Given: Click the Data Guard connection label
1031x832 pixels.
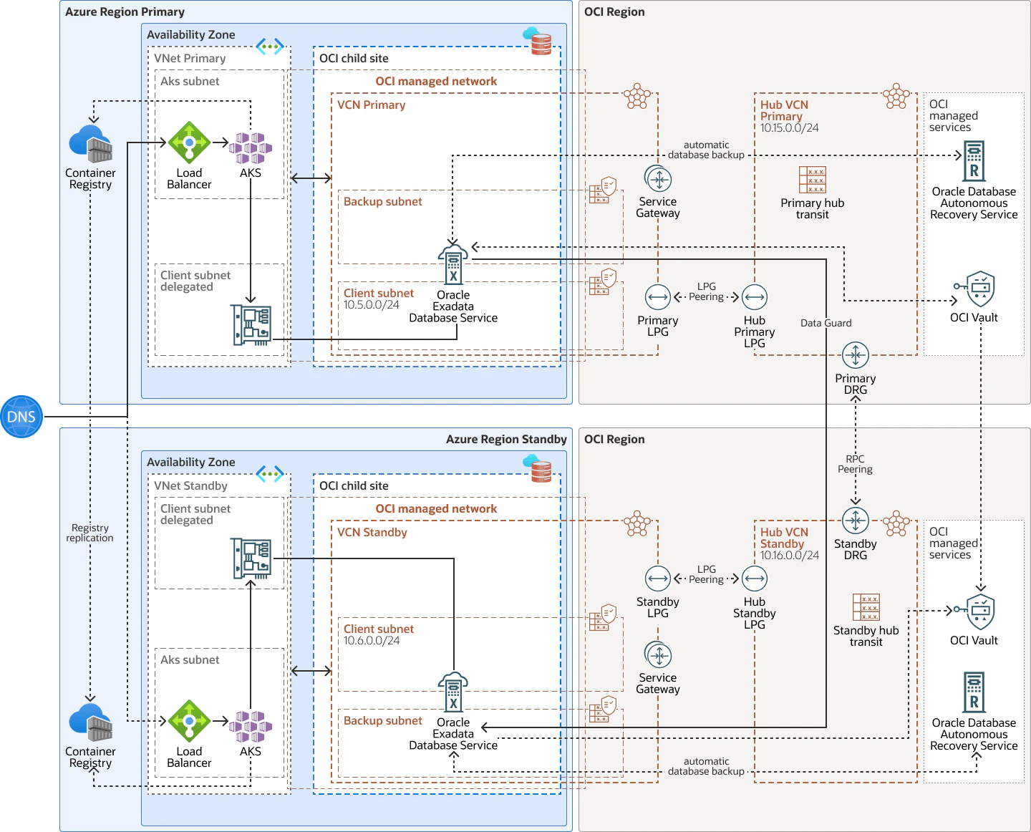Looking at the screenshot, I should pyautogui.click(x=826, y=323).
